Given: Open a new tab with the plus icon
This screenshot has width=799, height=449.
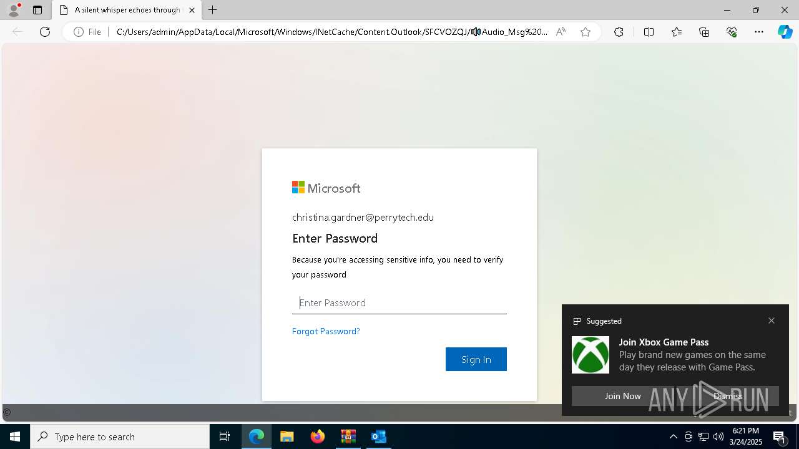Looking at the screenshot, I should pyautogui.click(x=213, y=10).
